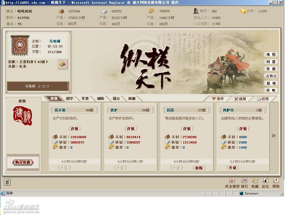
Task: Click the grain icon in 伐木场 card
Action: 55,147
